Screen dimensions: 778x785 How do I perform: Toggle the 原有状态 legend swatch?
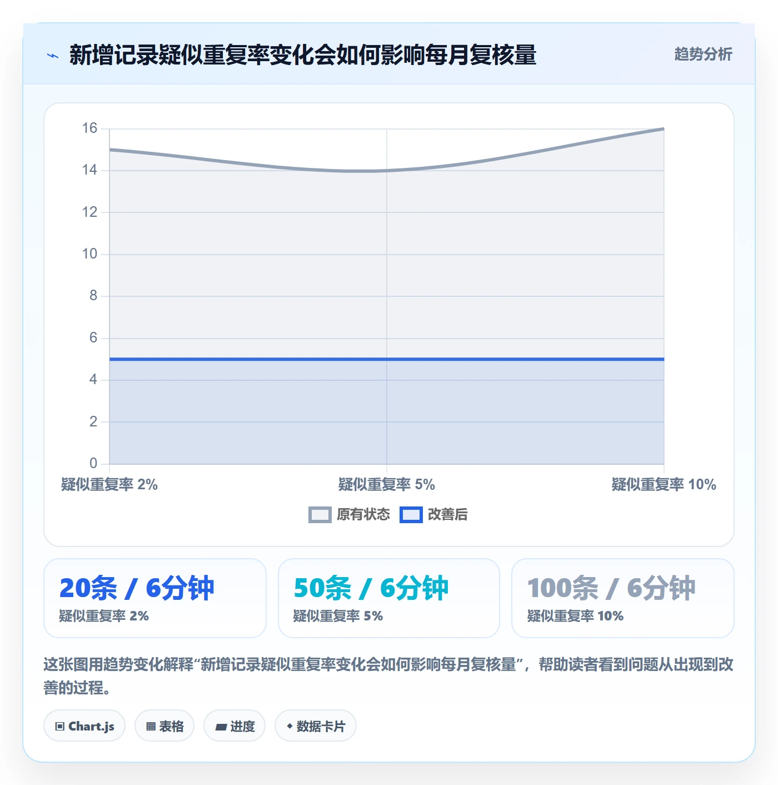(320, 515)
